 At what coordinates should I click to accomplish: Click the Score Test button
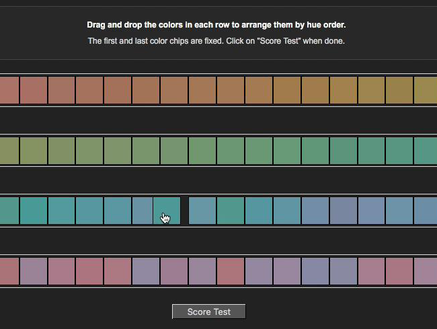pos(208,312)
